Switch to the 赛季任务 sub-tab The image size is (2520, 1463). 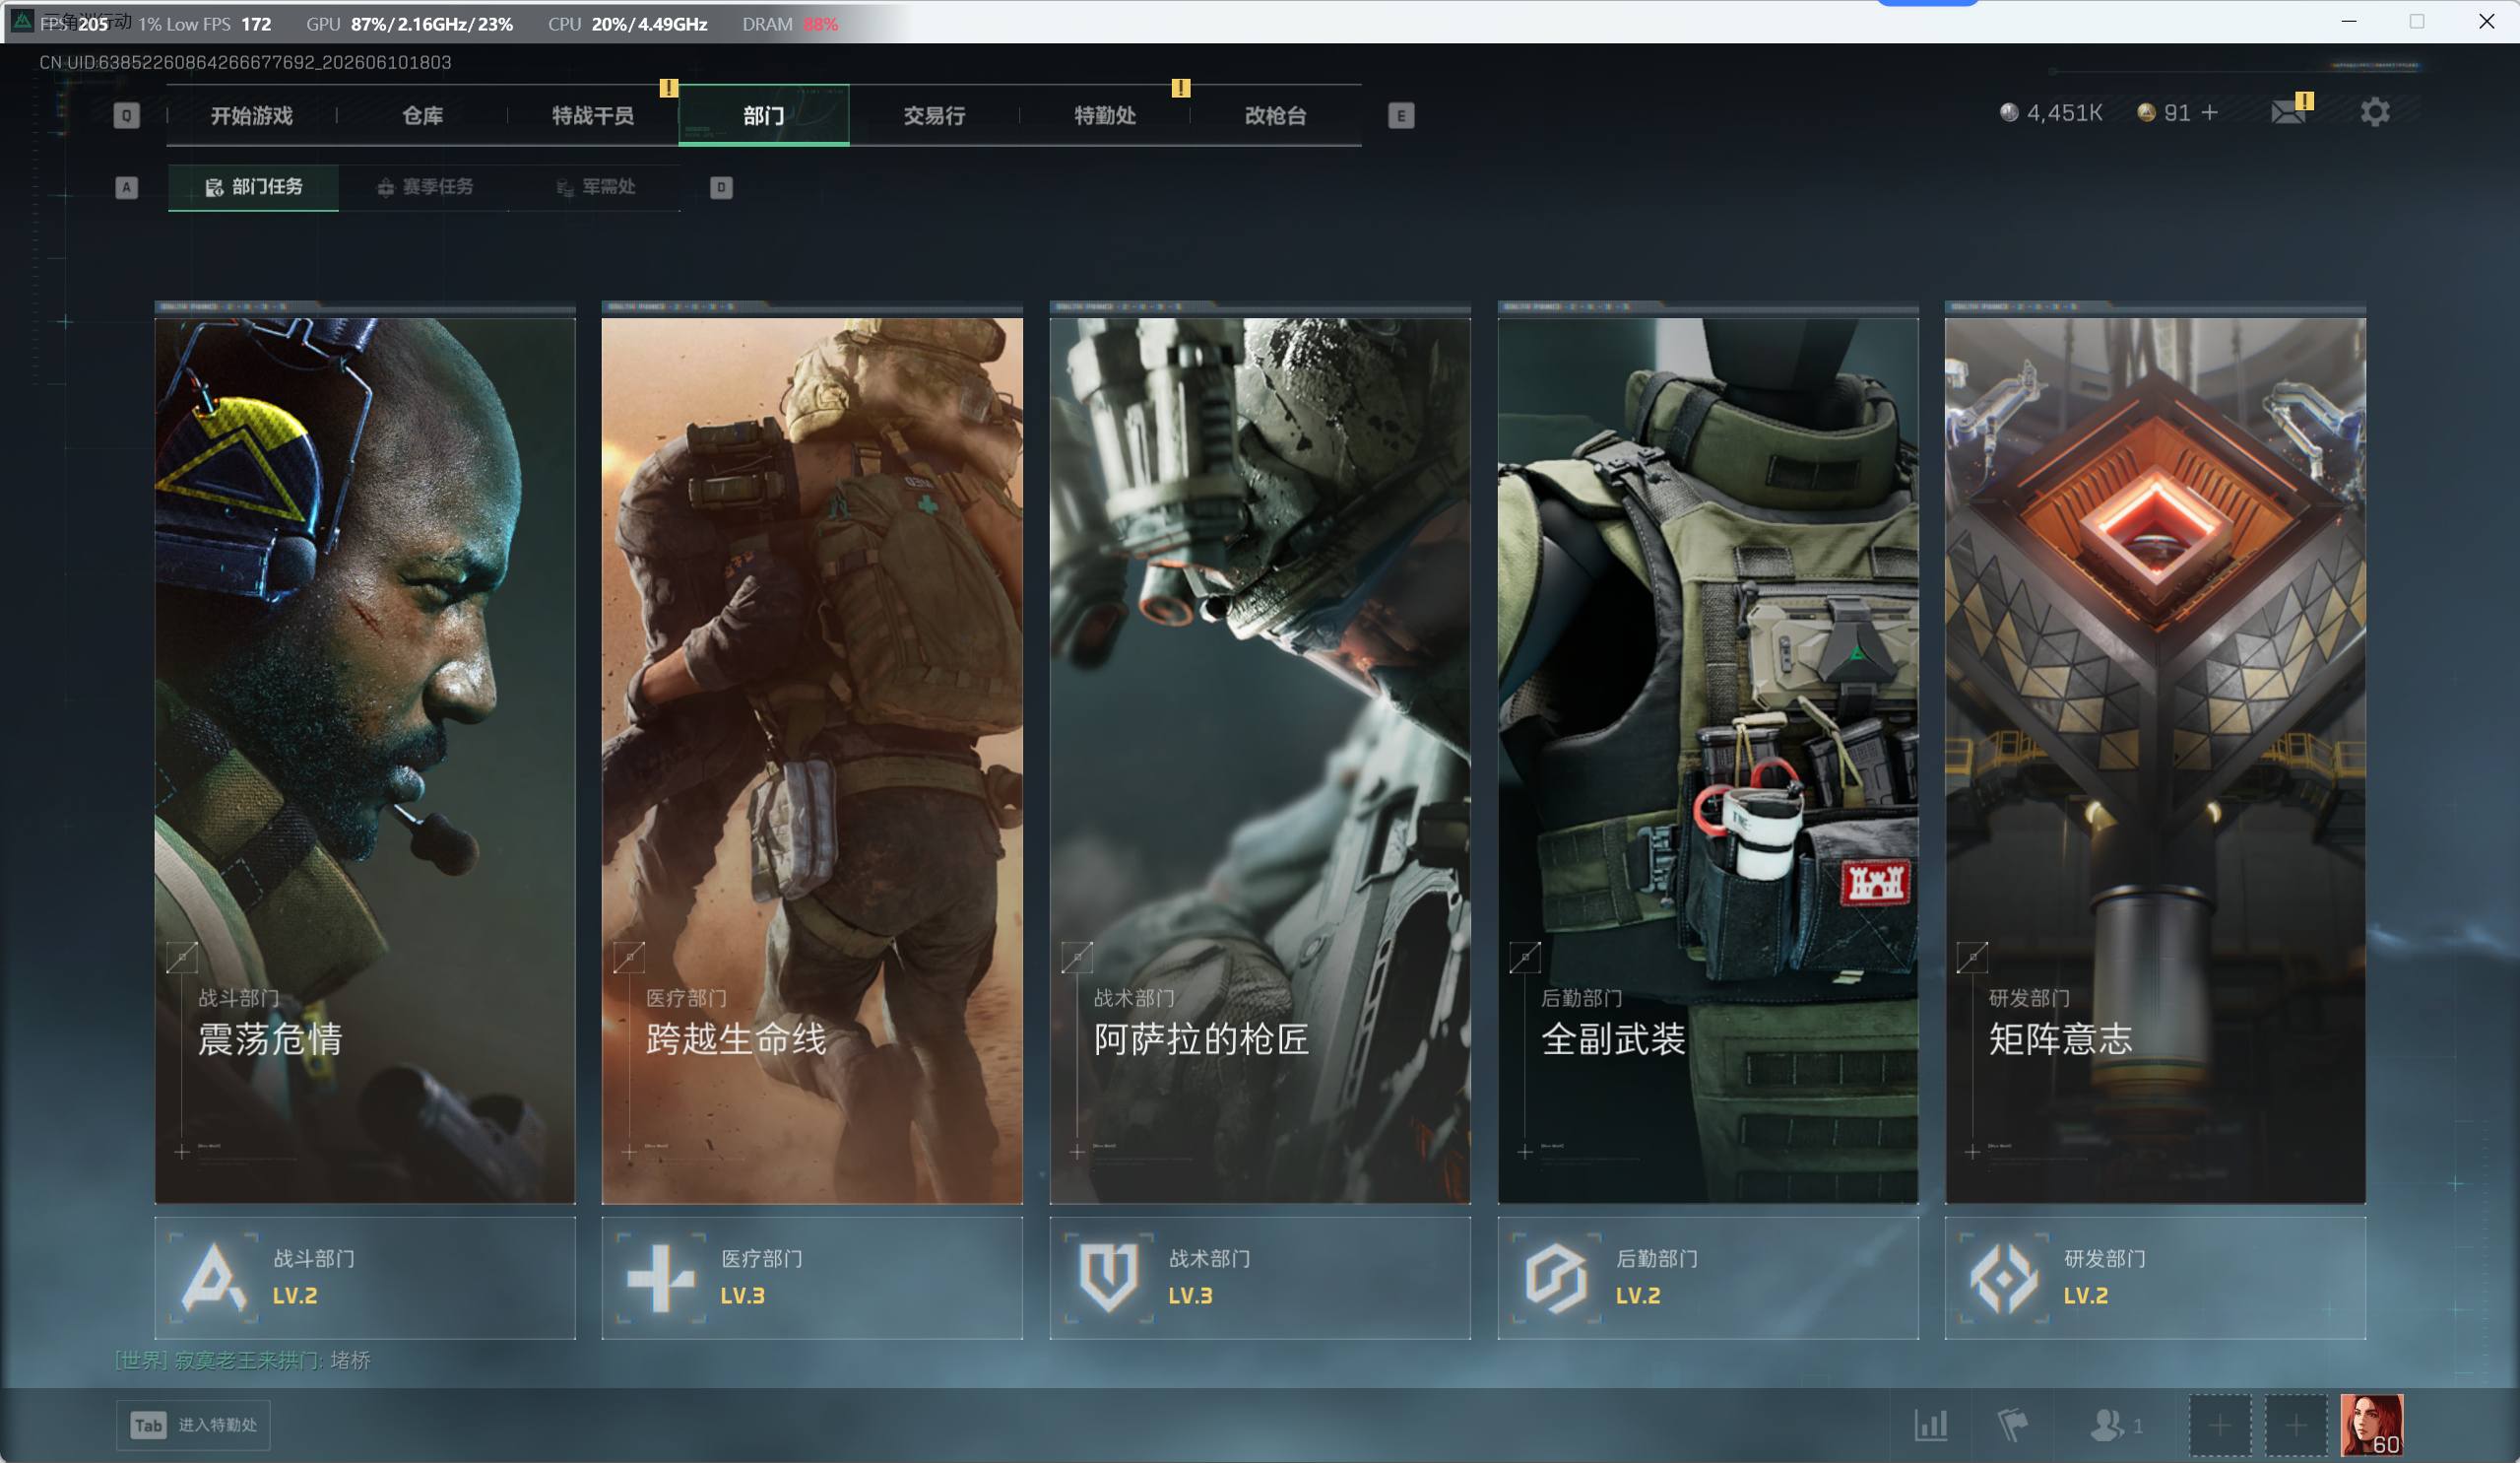[x=425, y=187]
